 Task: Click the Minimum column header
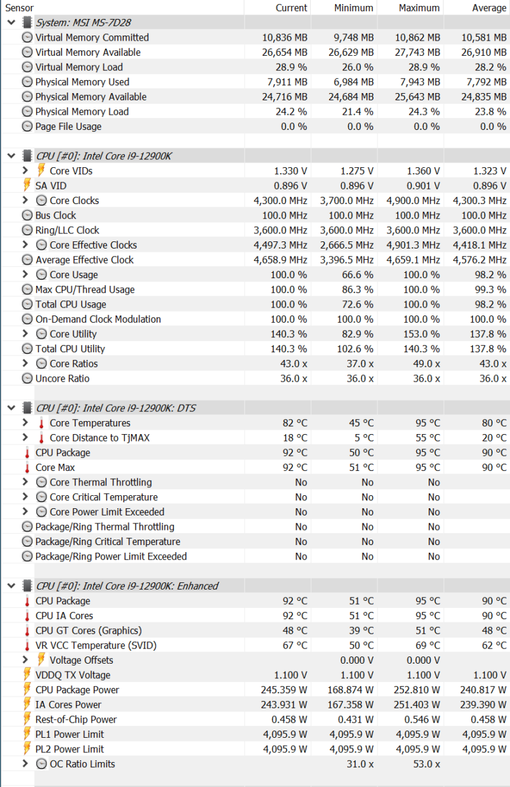pos(344,8)
